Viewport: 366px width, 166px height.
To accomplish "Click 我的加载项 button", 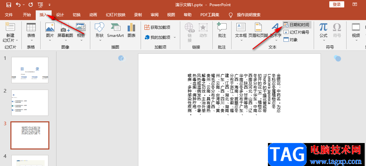I will pyautogui.click(x=158, y=37).
